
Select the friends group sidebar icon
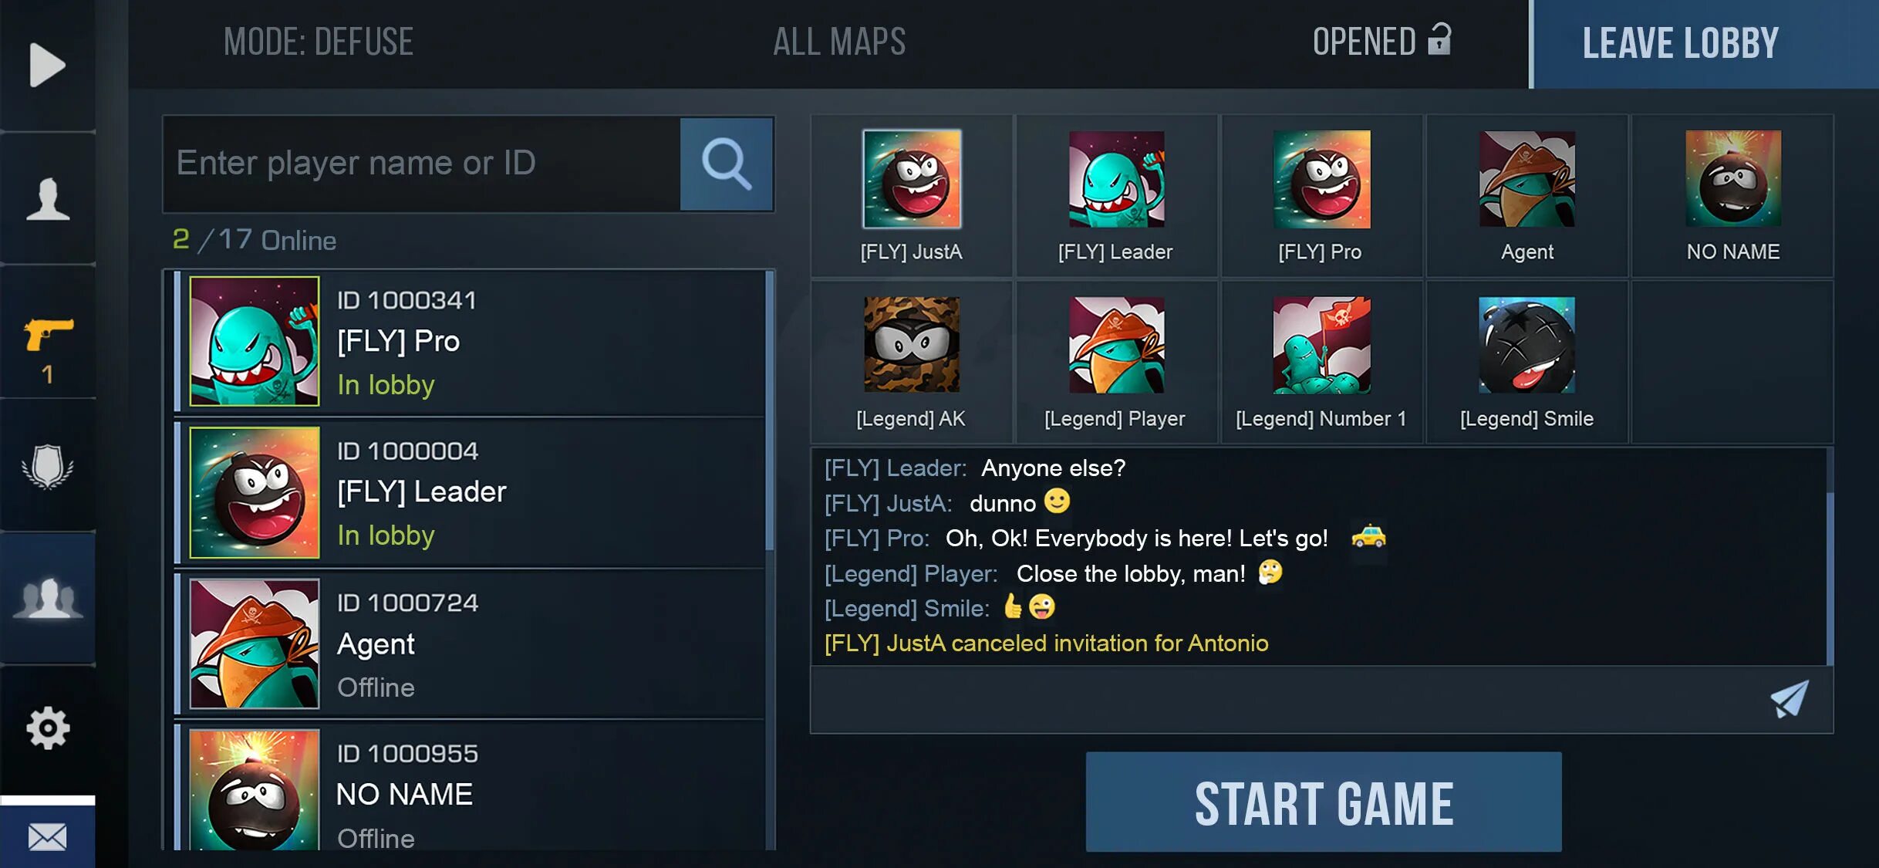pos(48,598)
